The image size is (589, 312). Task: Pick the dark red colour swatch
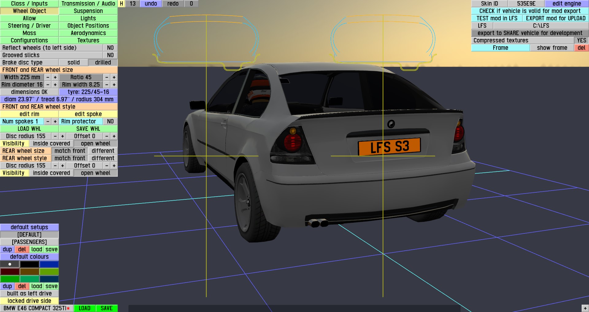click(10, 272)
